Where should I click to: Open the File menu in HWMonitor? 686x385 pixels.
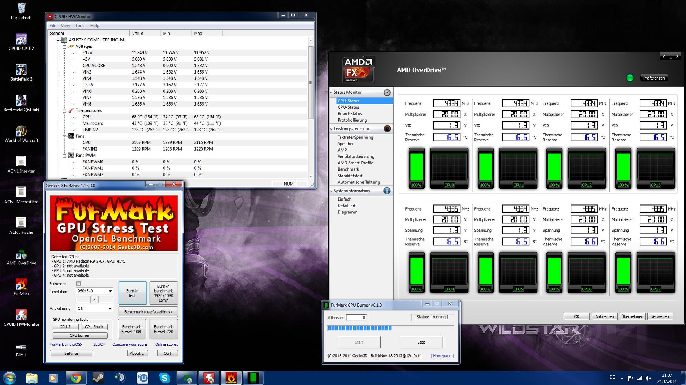pos(53,26)
